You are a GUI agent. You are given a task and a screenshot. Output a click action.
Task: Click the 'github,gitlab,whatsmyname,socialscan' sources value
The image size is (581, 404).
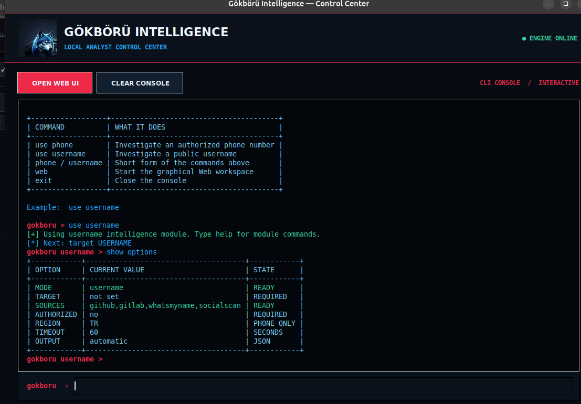click(x=165, y=305)
